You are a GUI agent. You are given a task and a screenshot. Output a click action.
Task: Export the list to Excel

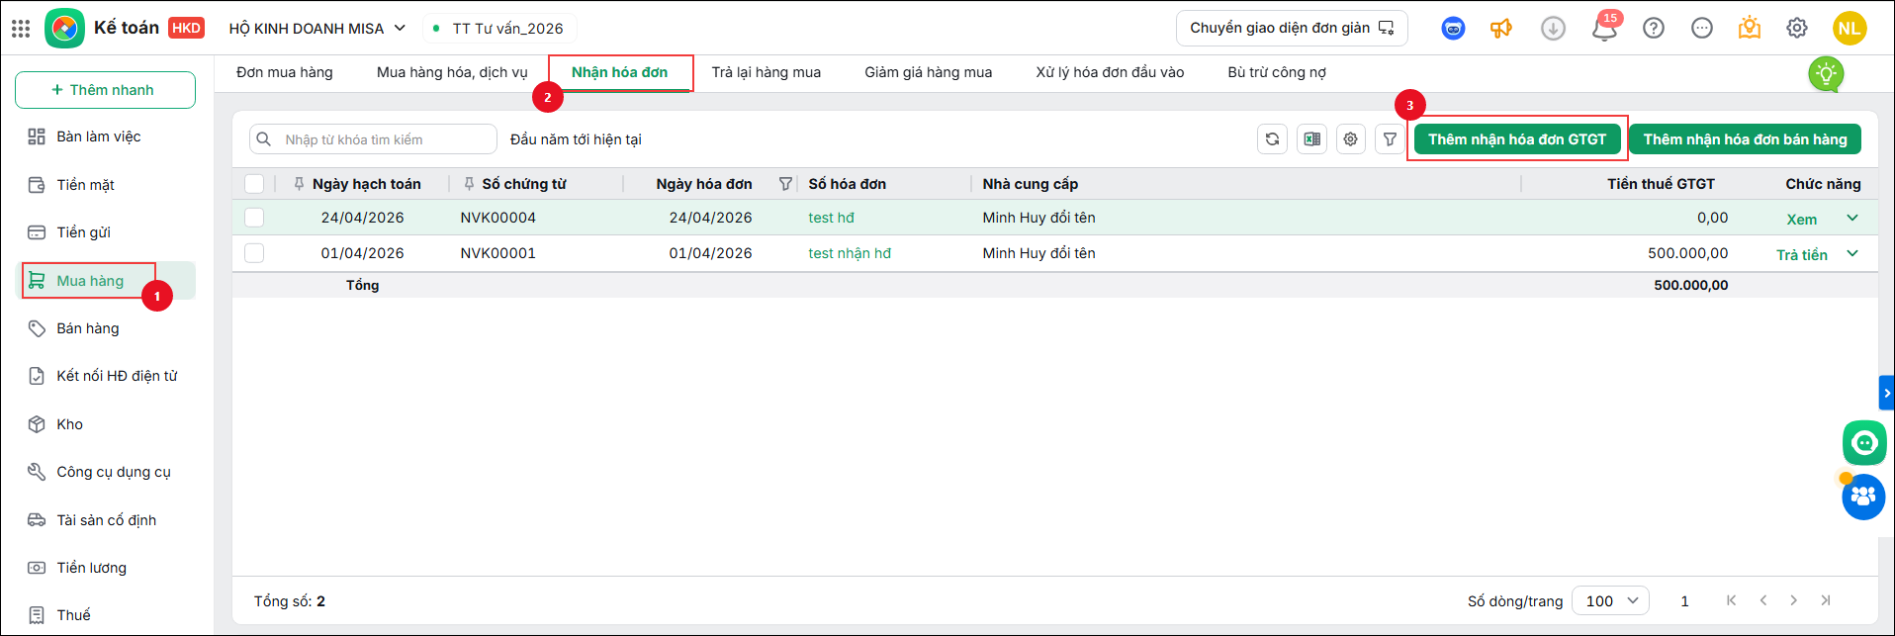[1311, 139]
